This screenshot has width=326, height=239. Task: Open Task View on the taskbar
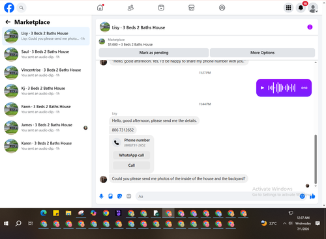point(31,223)
